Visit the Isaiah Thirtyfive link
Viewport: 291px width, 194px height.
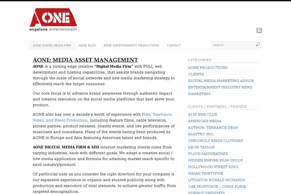click(x=206, y=174)
